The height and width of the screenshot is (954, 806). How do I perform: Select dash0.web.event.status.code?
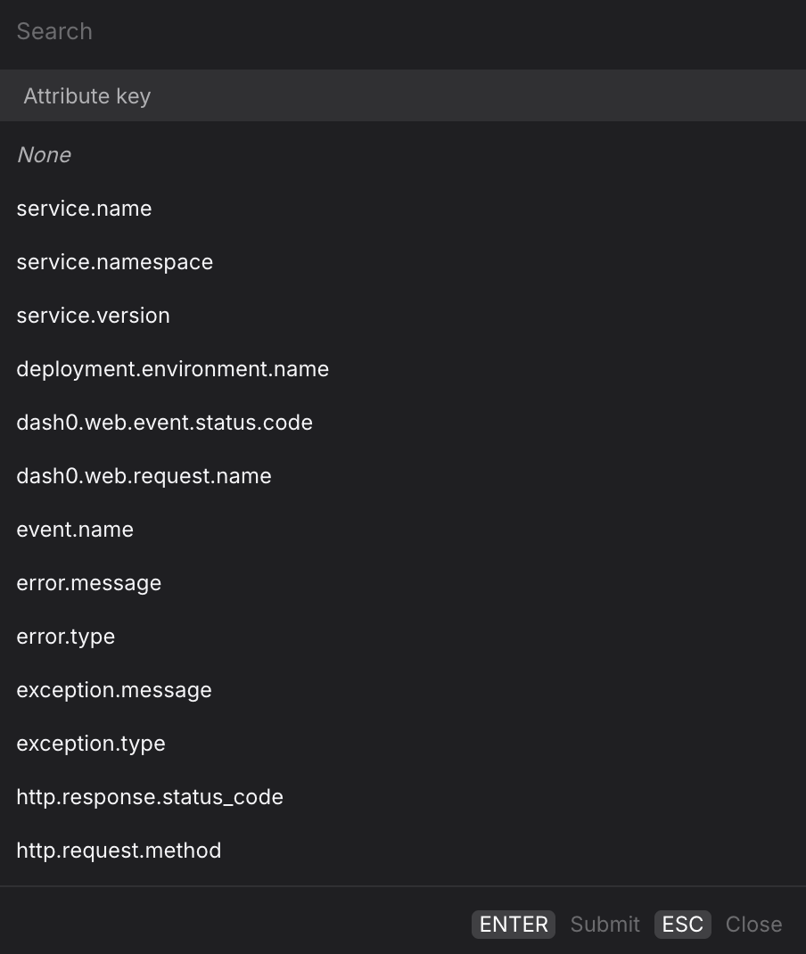tap(164, 422)
